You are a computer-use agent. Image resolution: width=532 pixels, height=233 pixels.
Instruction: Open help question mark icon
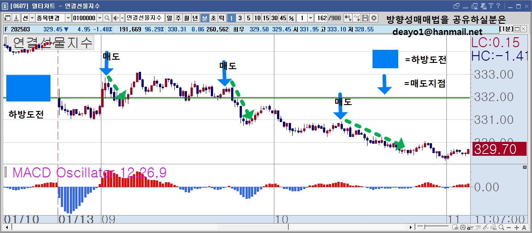click(498, 6)
